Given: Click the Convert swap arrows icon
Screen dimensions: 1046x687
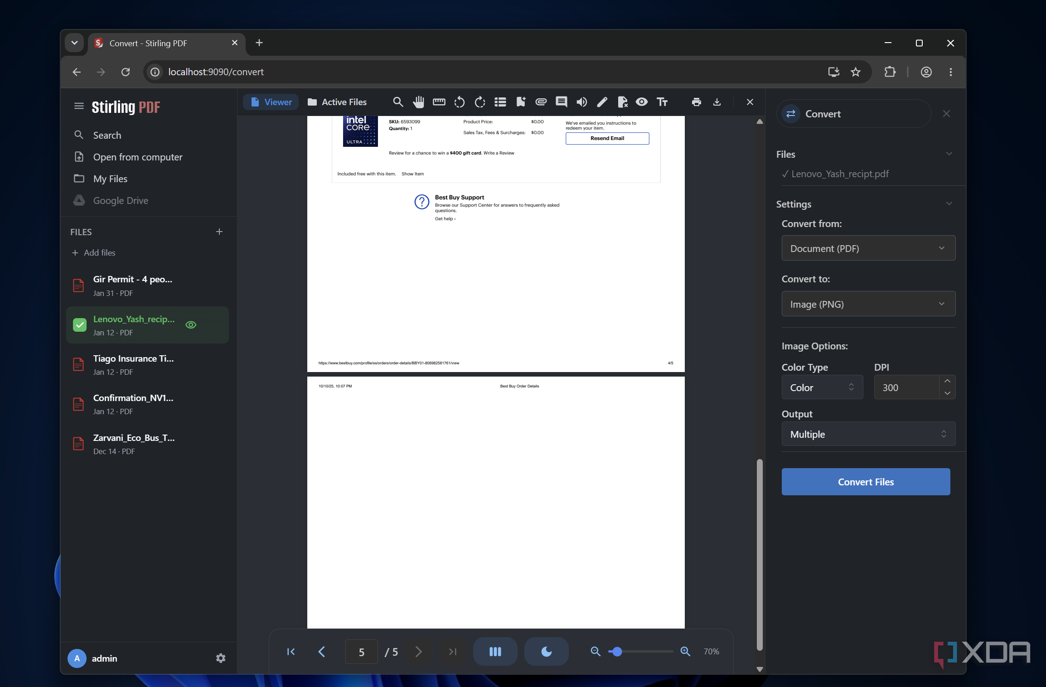Looking at the screenshot, I should [791, 114].
